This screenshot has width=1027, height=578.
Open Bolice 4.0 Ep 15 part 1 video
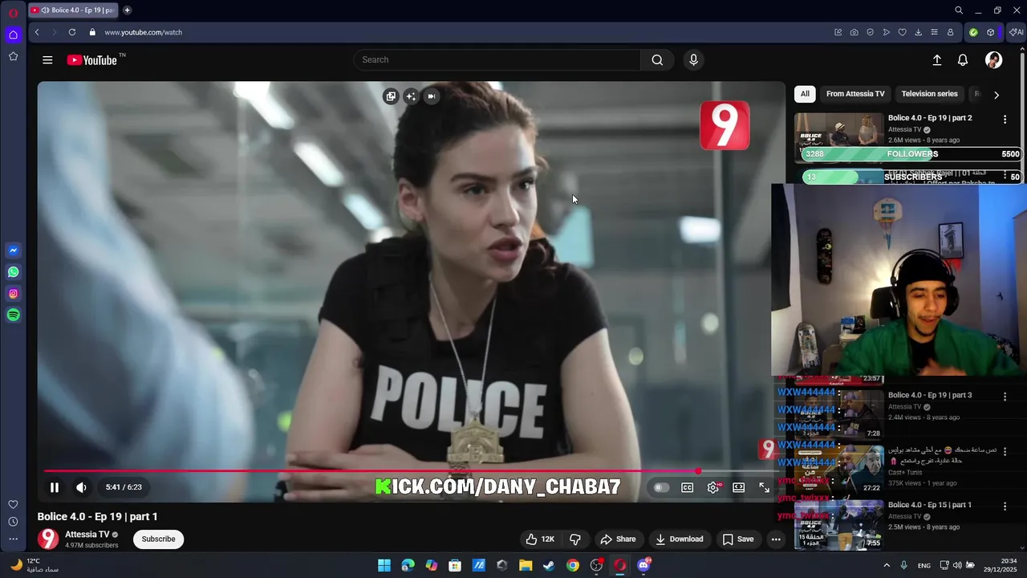(x=930, y=505)
